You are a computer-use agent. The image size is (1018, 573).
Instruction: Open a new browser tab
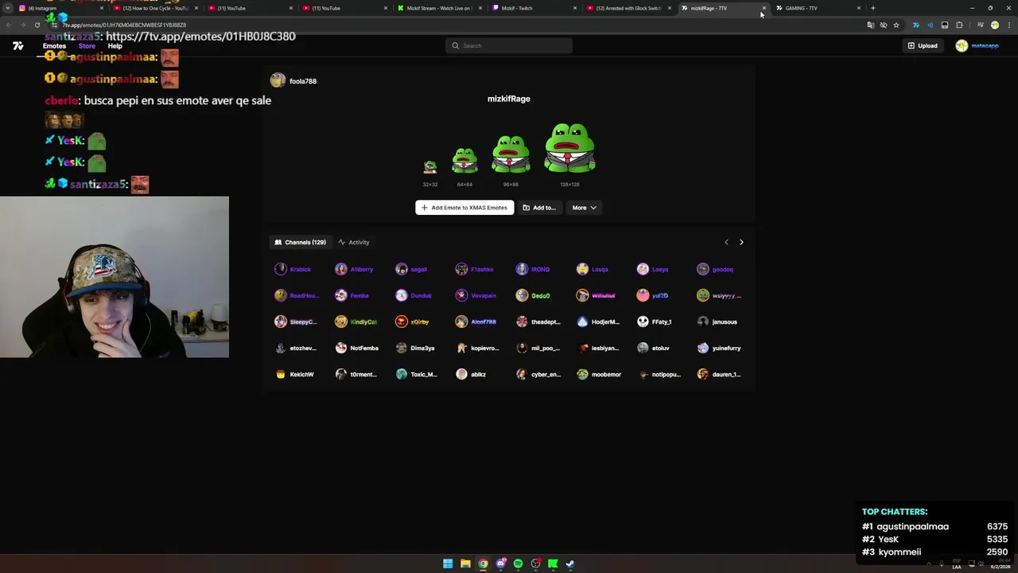tap(872, 8)
